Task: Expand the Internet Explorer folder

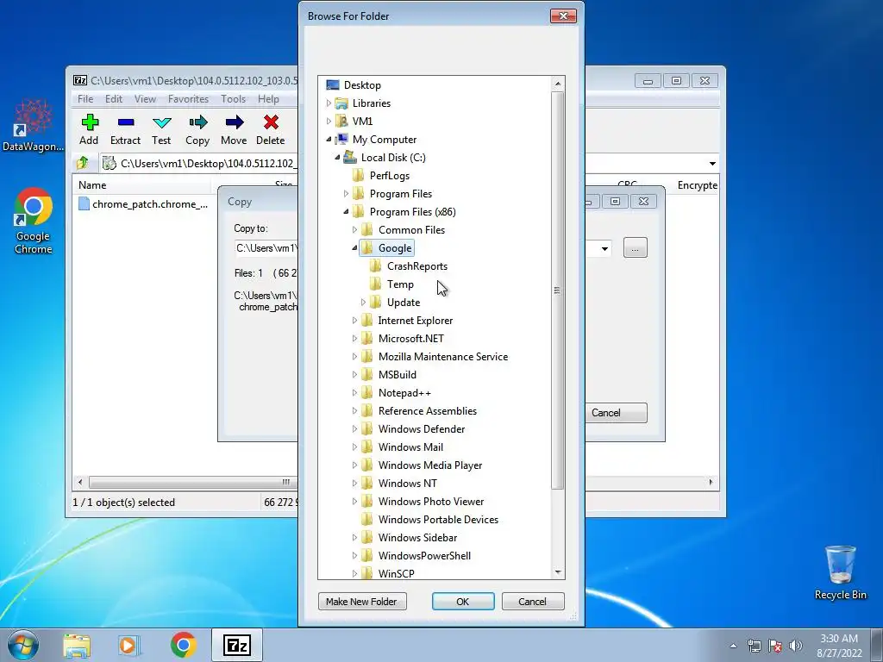Action: (354, 321)
